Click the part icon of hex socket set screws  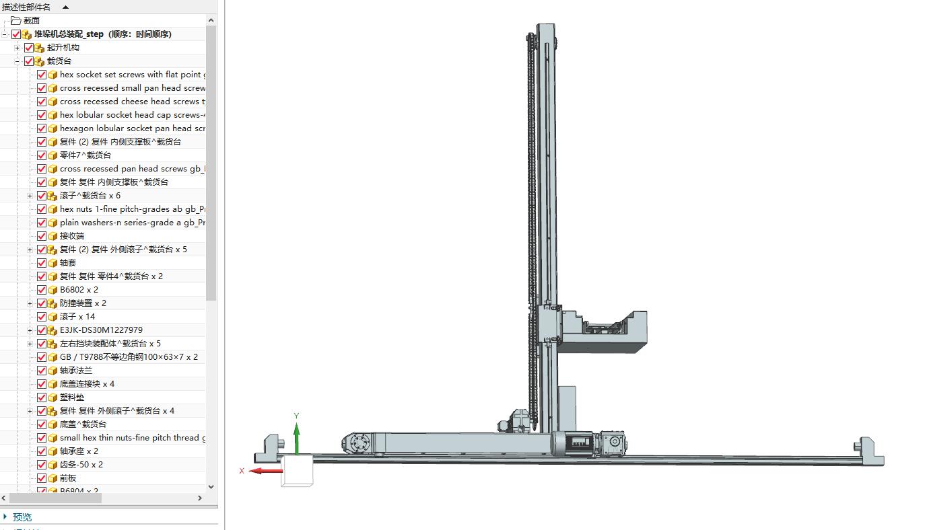coord(53,74)
